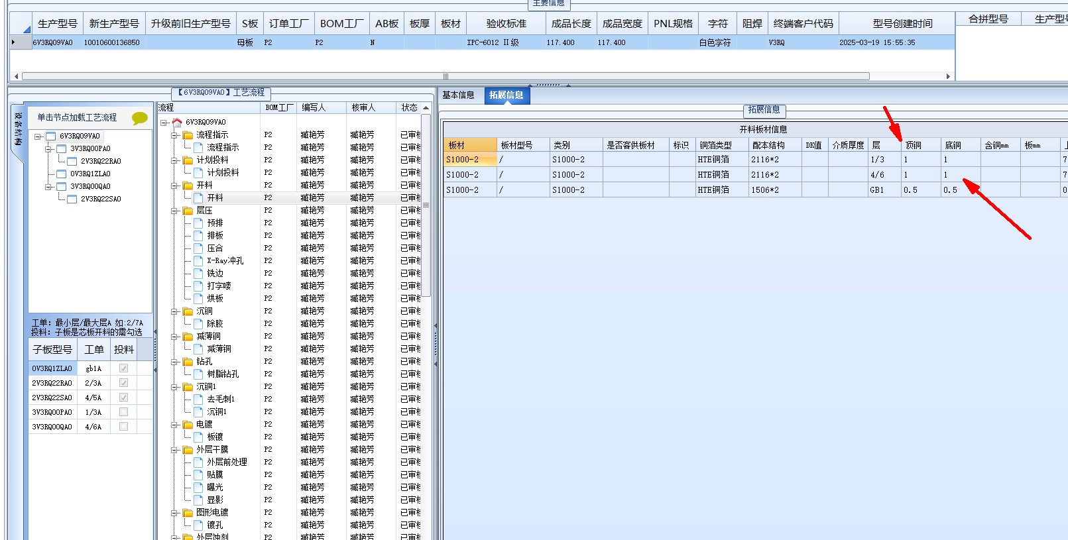Select the 层压 folder icon
Viewport: 1068px width, 540px height.
point(188,211)
